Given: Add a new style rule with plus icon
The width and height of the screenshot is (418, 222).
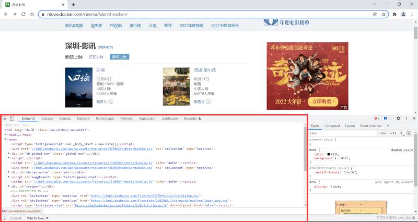Looking at the screenshot, I should pyautogui.click(x=401, y=133).
